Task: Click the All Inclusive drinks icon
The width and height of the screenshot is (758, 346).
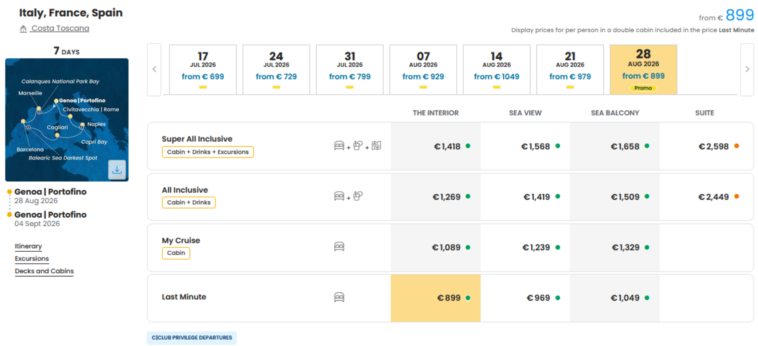Action: point(358,196)
